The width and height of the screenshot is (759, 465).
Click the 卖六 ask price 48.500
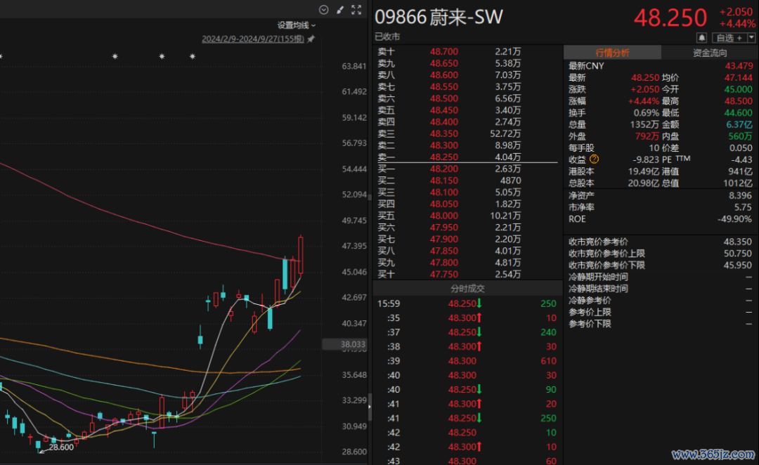coord(444,98)
